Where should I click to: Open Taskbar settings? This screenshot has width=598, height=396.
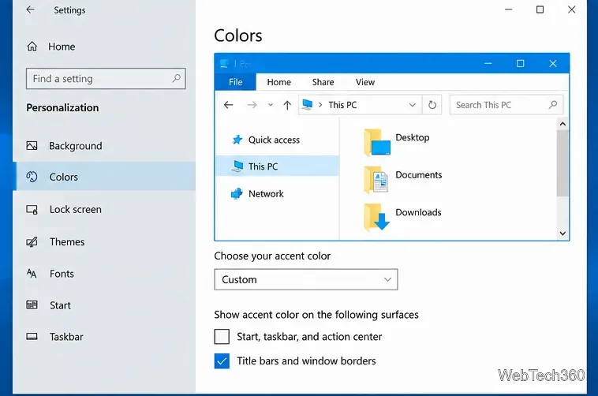coord(103,337)
